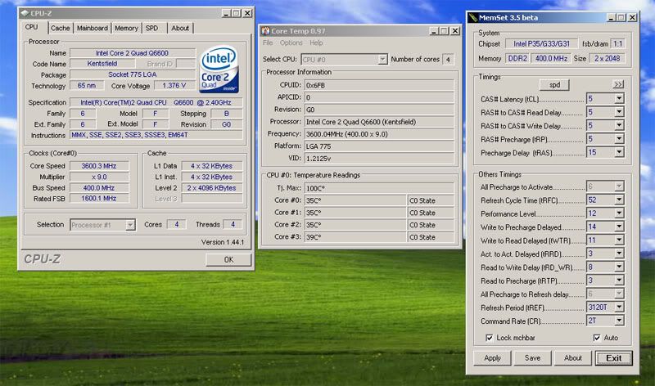This screenshot has width=655, height=386.
Task: Click the Exit button in MemSet
Action: (x=613, y=358)
